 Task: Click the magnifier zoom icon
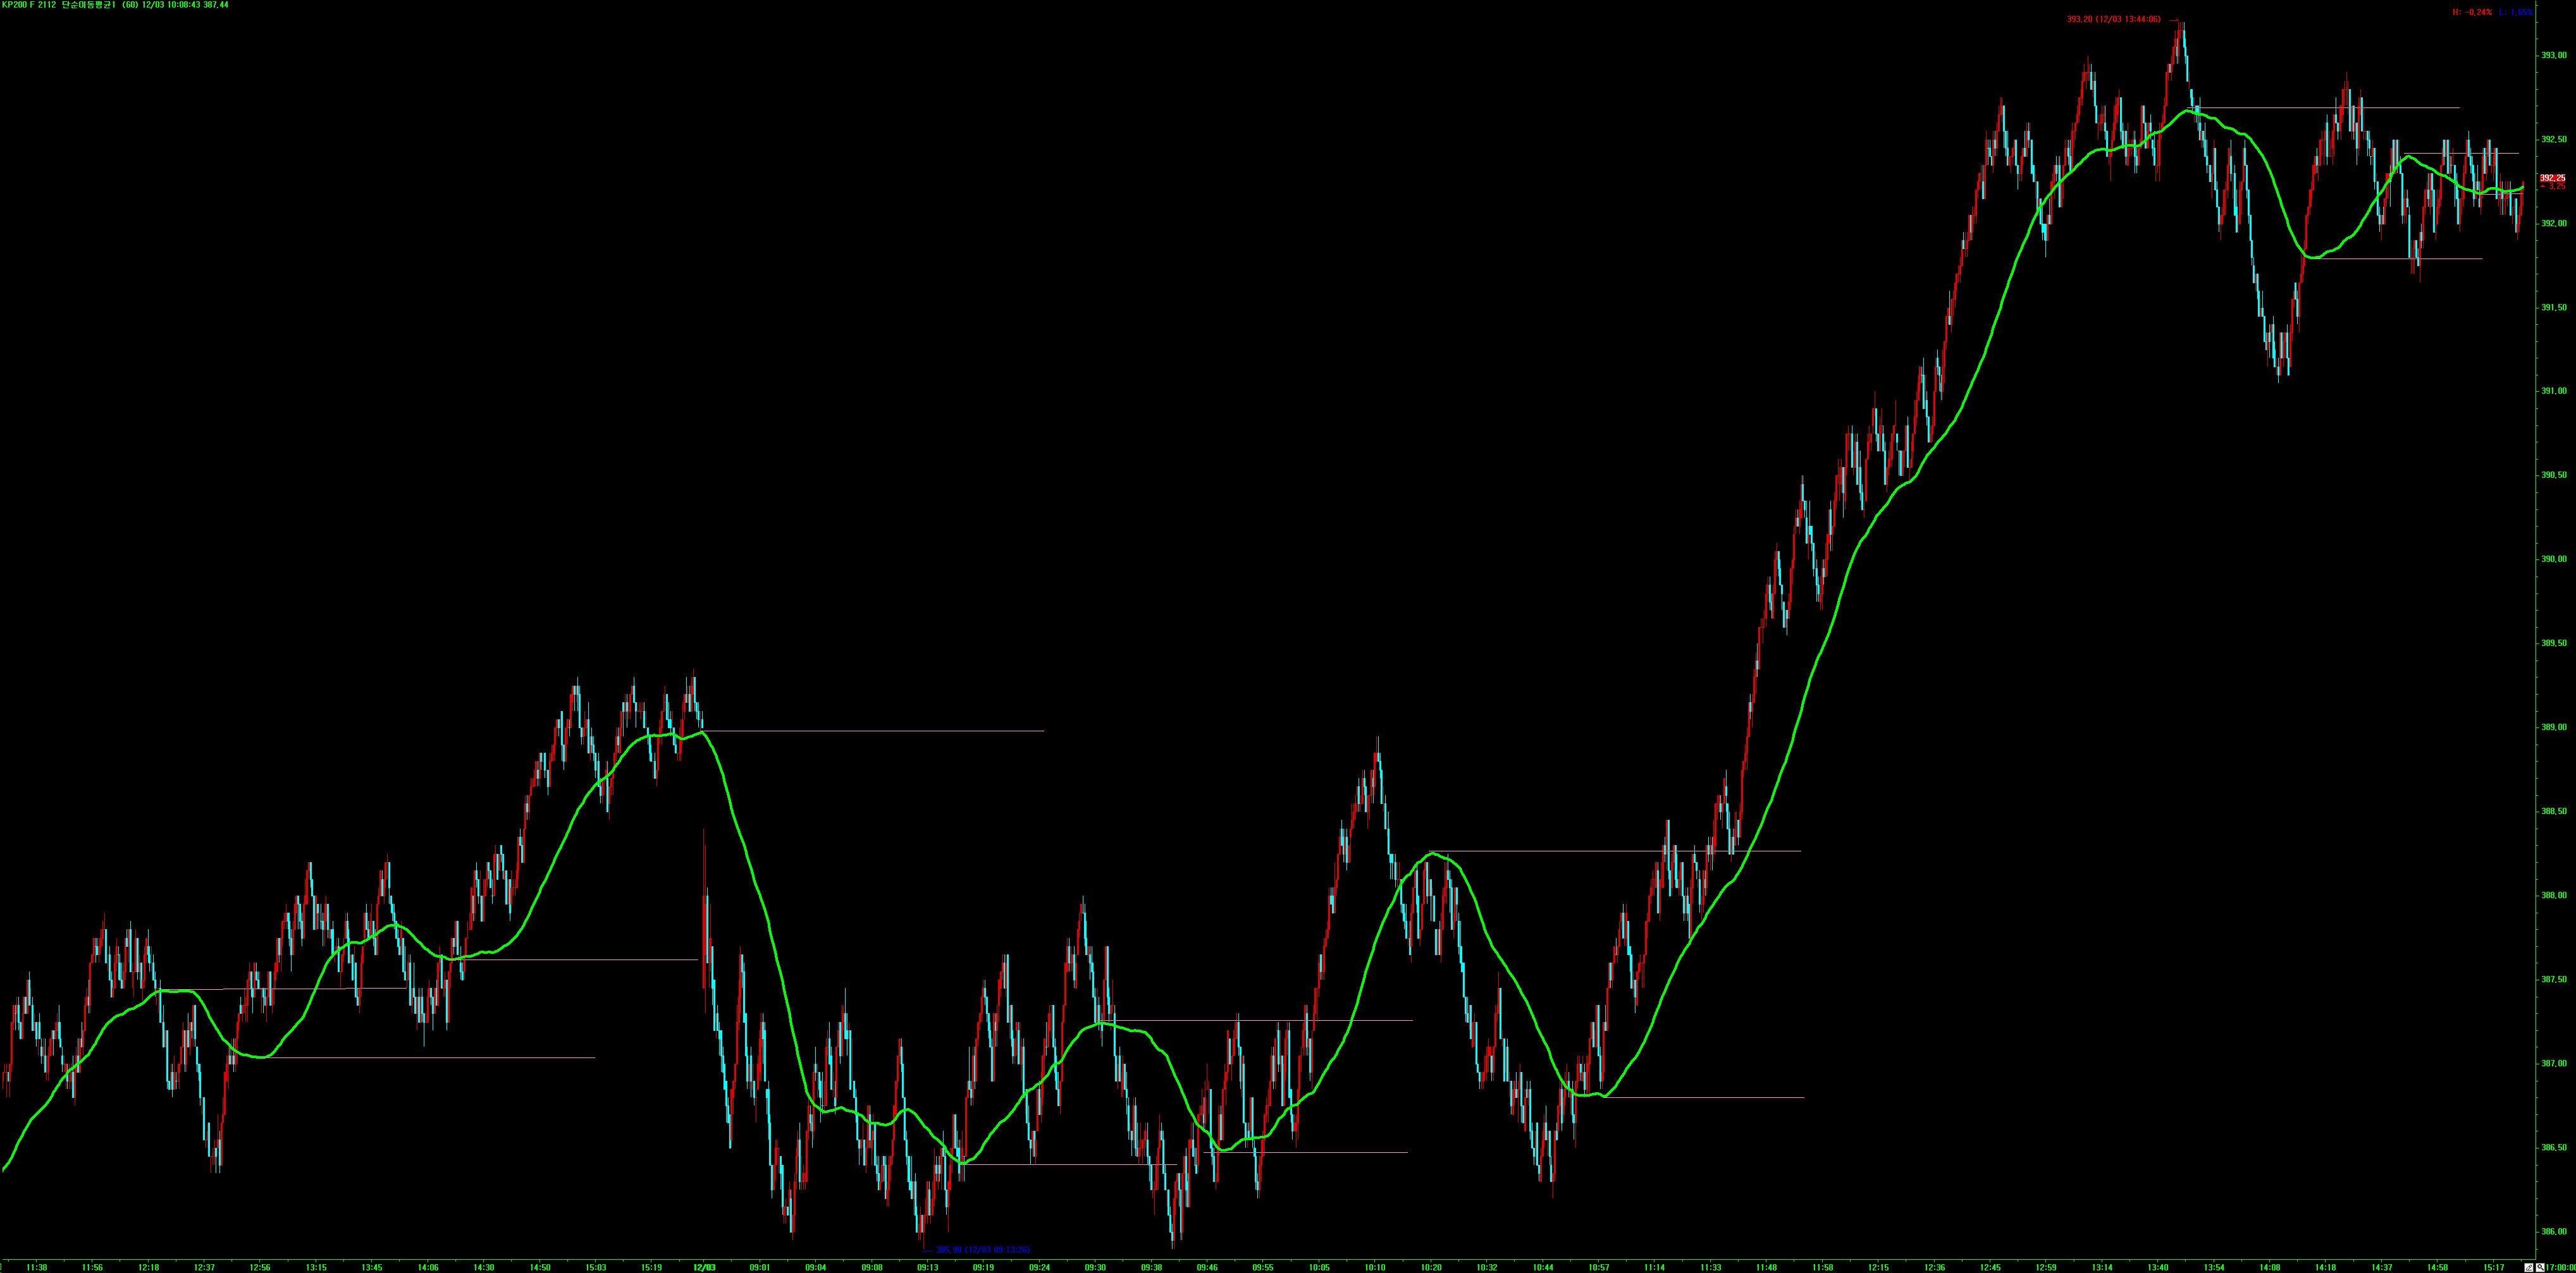[x=2540, y=1268]
